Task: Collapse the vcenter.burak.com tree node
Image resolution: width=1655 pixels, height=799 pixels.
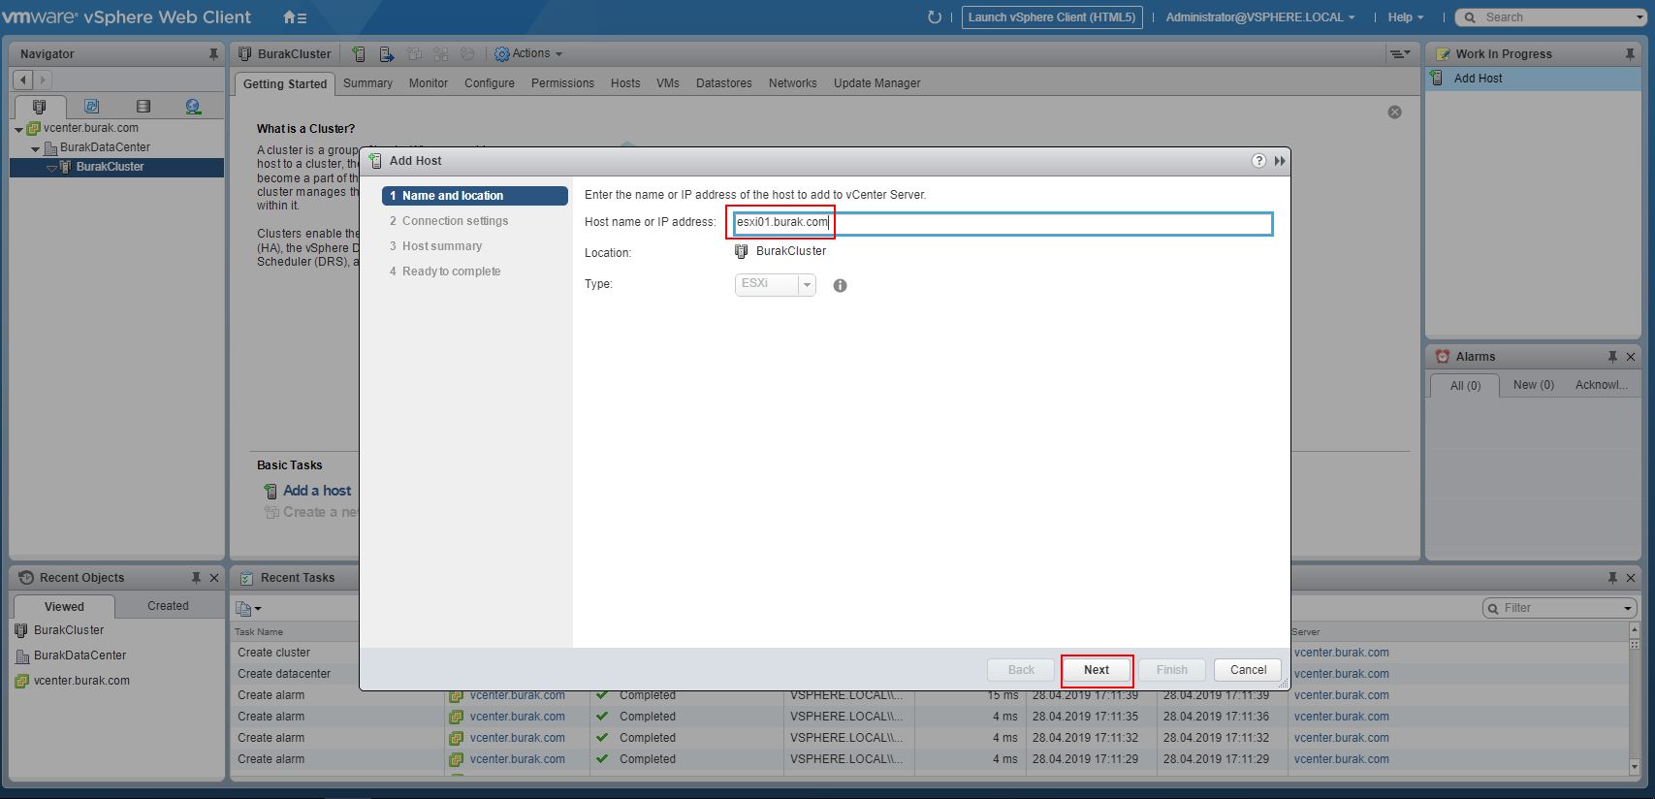Action: [18, 129]
